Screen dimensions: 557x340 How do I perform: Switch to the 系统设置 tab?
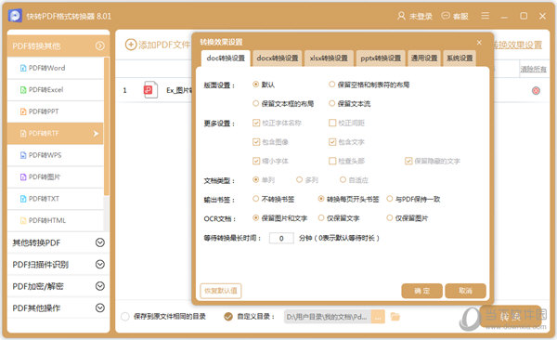[460, 58]
